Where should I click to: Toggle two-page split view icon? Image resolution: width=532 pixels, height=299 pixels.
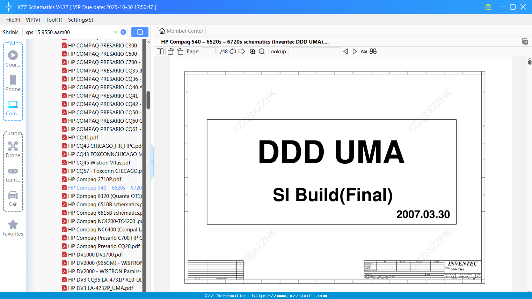[160, 52]
